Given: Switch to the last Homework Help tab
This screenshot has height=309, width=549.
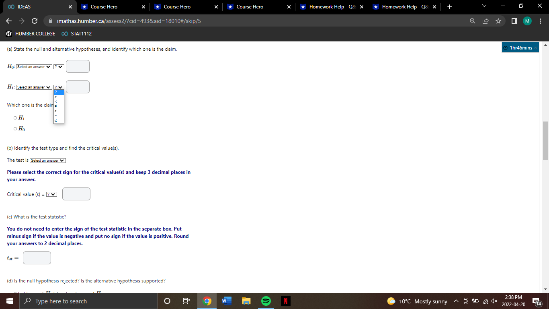Looking at the screenshot, I should coord(405,7).
